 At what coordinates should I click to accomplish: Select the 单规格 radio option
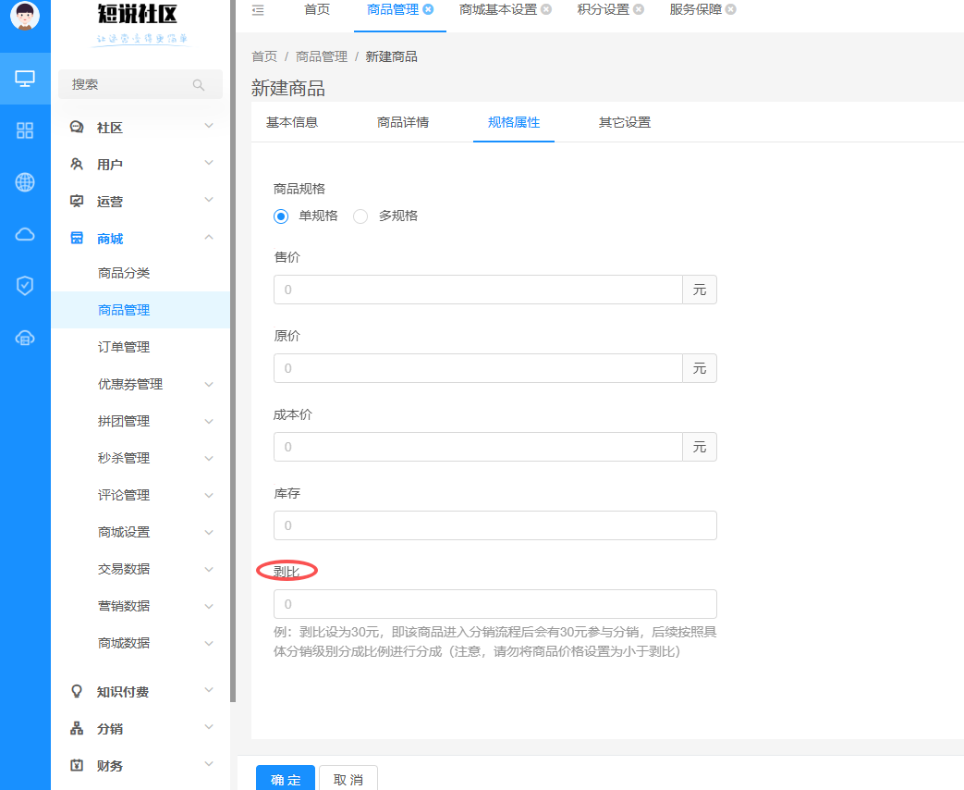click(x=281, y=216)
